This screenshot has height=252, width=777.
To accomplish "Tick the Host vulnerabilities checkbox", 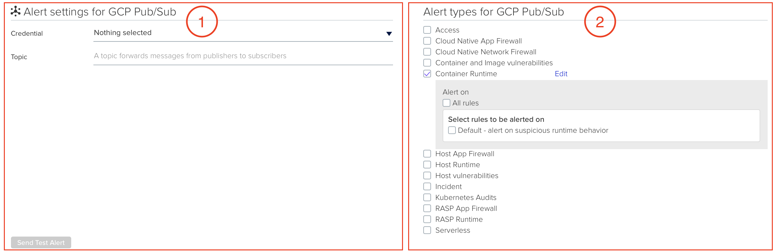I will click(x=427, y=175).
